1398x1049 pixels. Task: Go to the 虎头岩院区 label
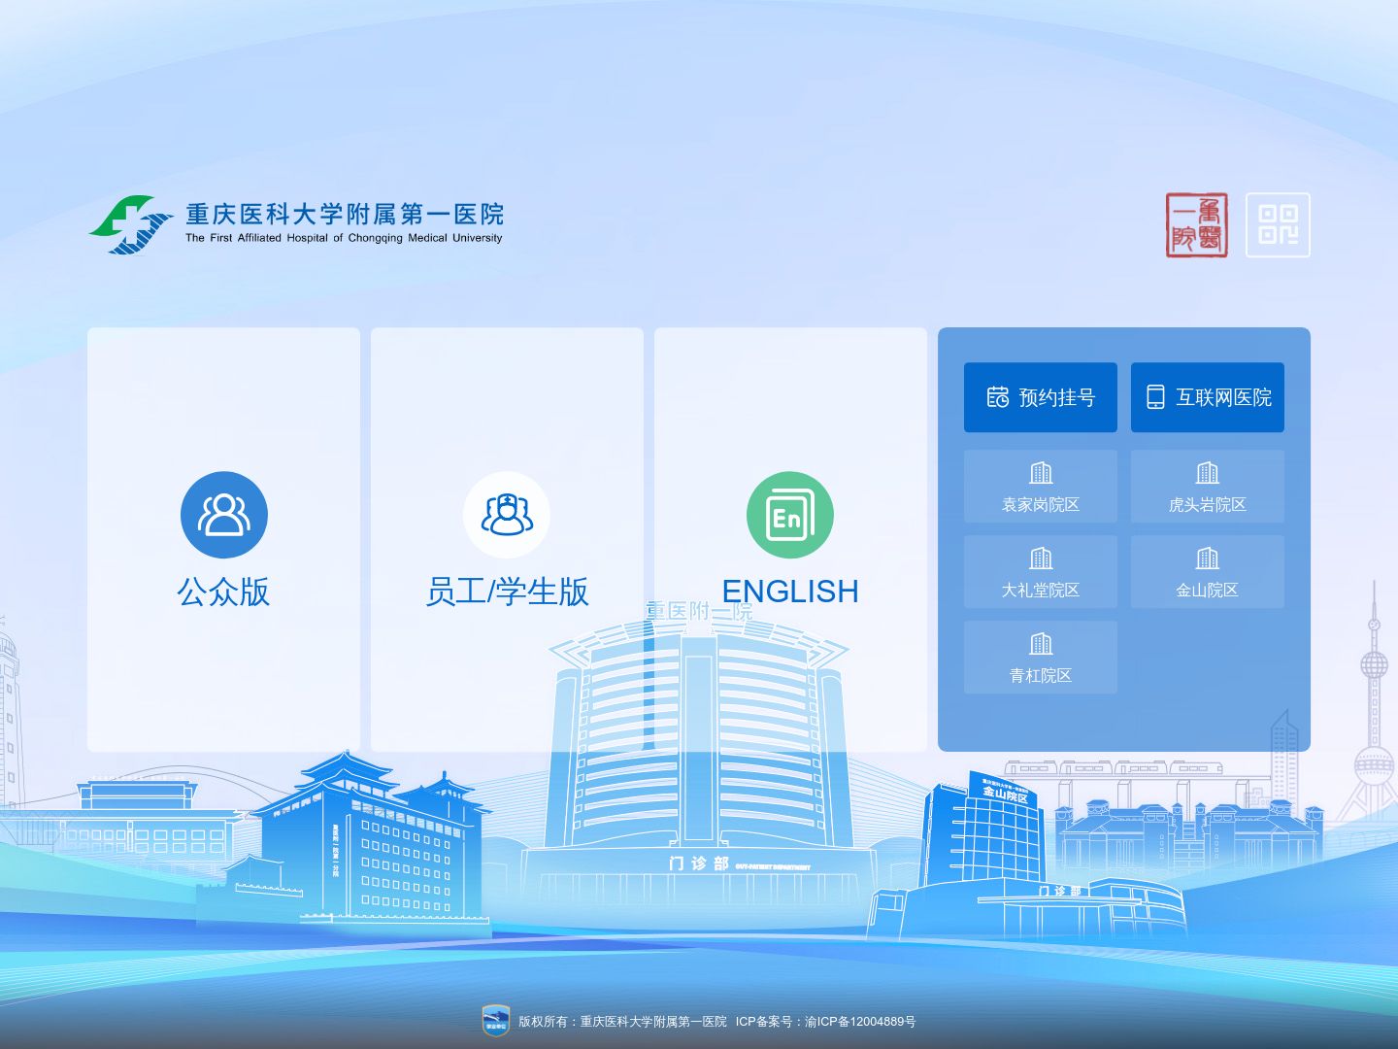[x=1208, y=505]
